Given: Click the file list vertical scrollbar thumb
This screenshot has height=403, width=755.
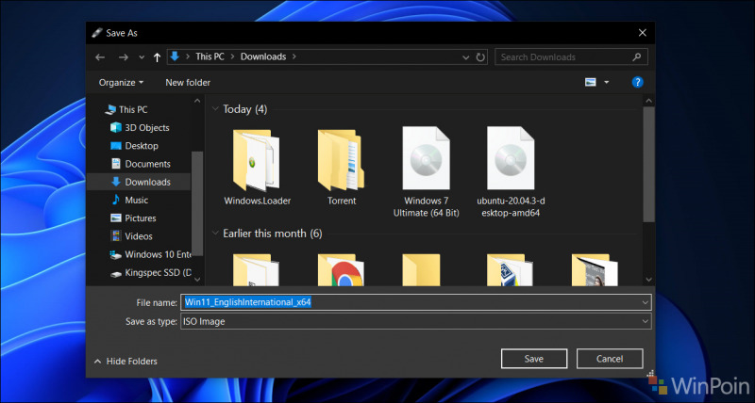Looking at the screenshot, I should click(648, 164).
